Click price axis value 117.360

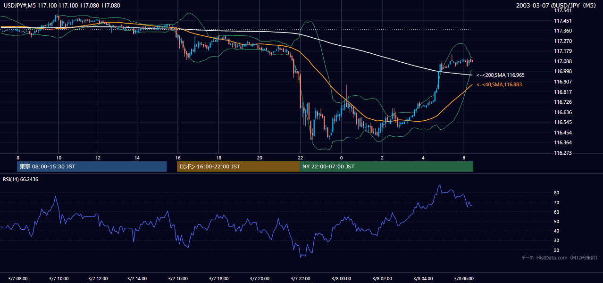coord(563,31)
